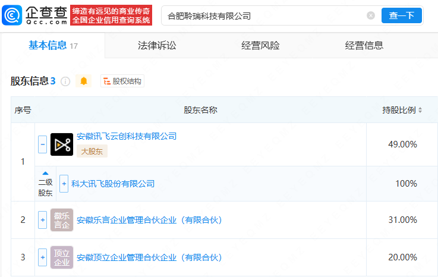The image size is (438, 277).
Task: Click the 大股东 tag
Action: click(x=92, y=151)
